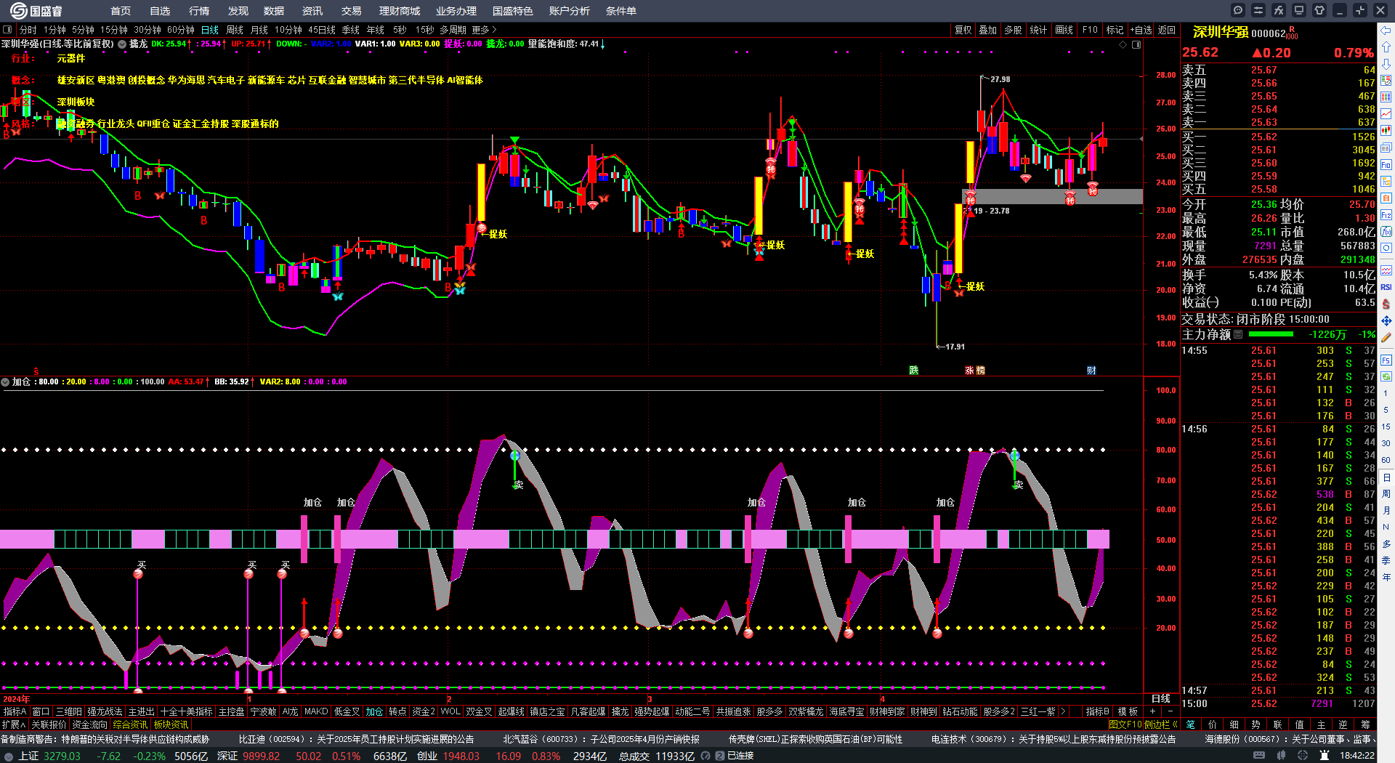Expand the 更多 period dropdown
Image resolution: width=1395 pixels, height=763 pixels.
[x=484, y=30]
